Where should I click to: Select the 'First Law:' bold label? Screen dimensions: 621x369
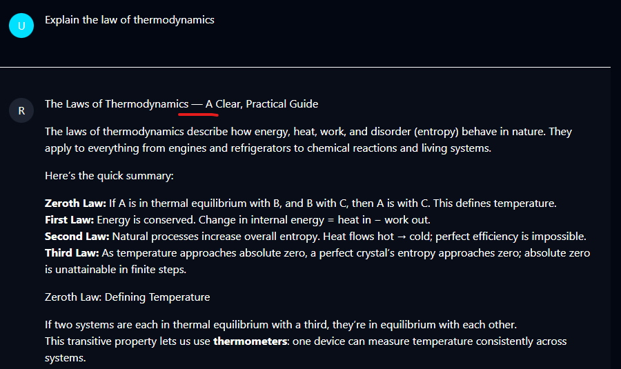point(69,220)
